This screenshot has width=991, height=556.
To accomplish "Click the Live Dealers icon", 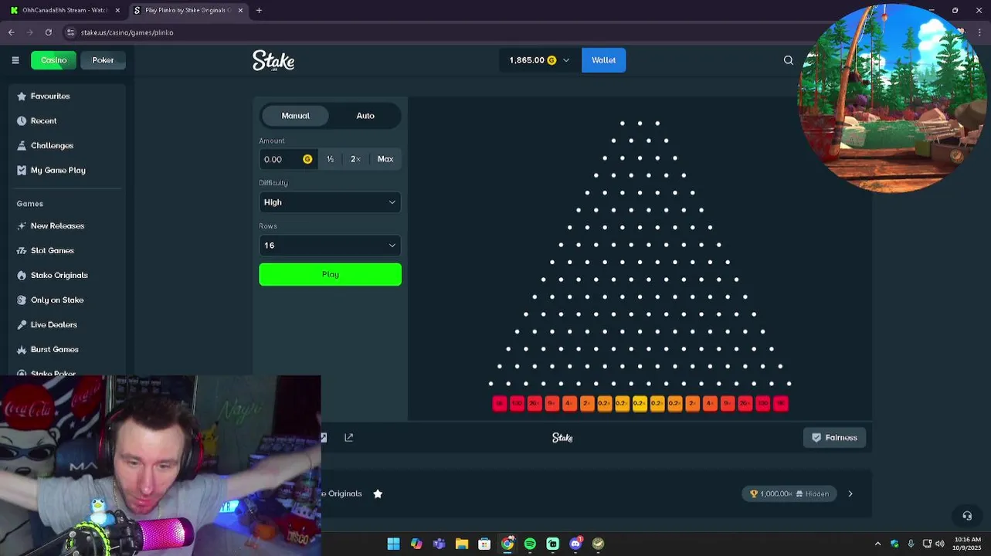I will (22, 325).
